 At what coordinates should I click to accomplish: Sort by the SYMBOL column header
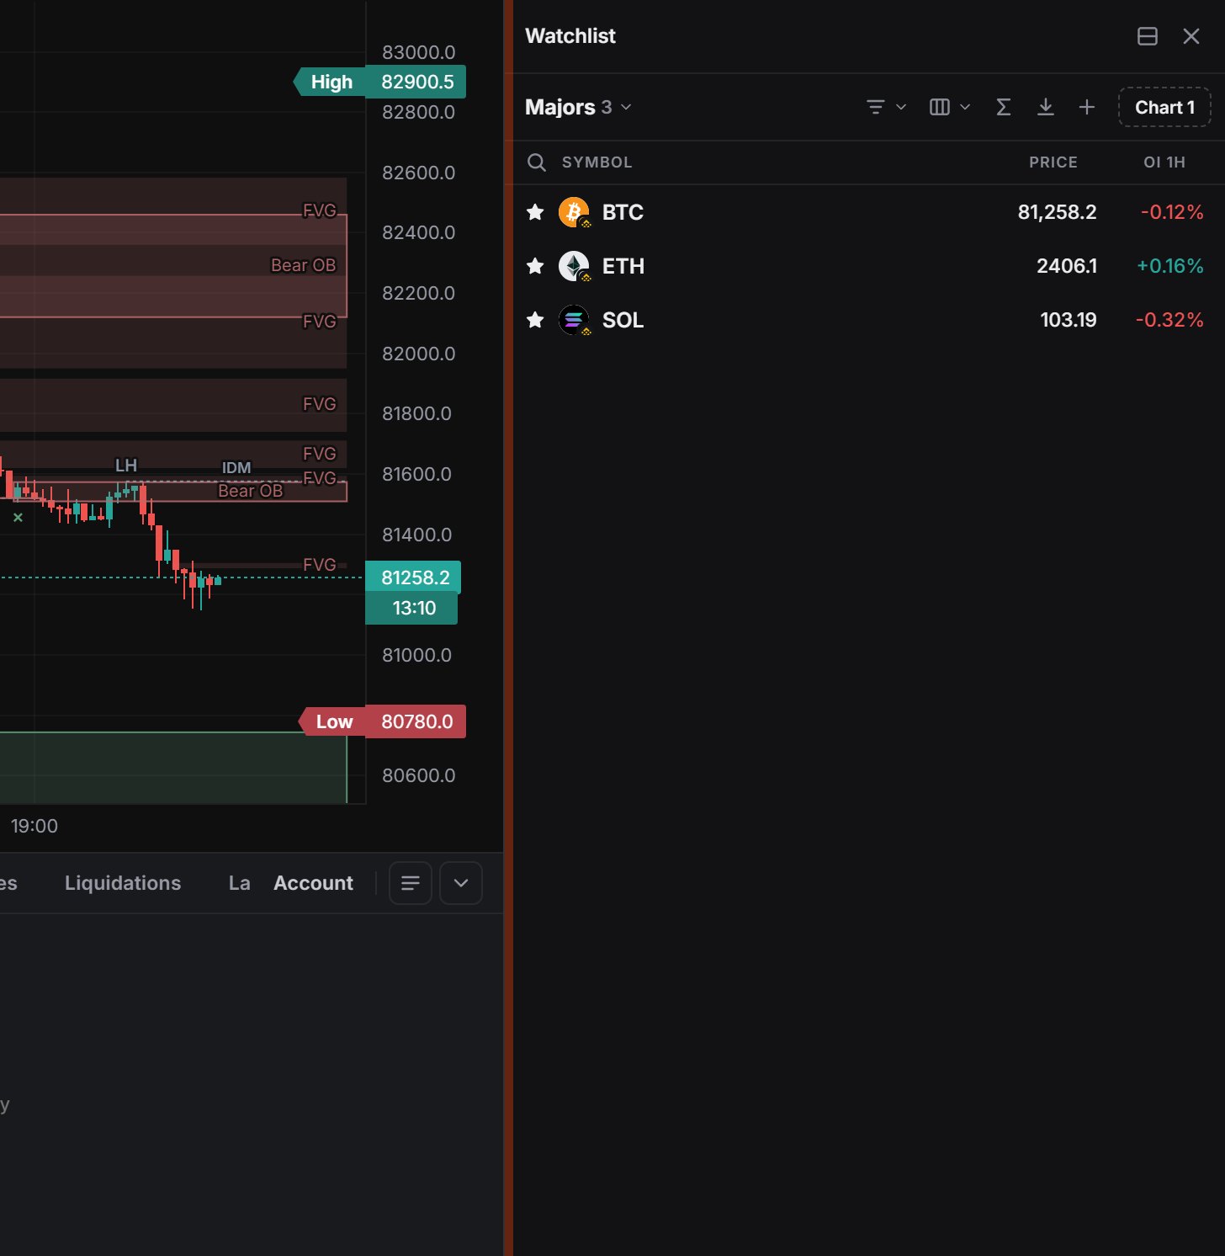(x=597, y=162)
